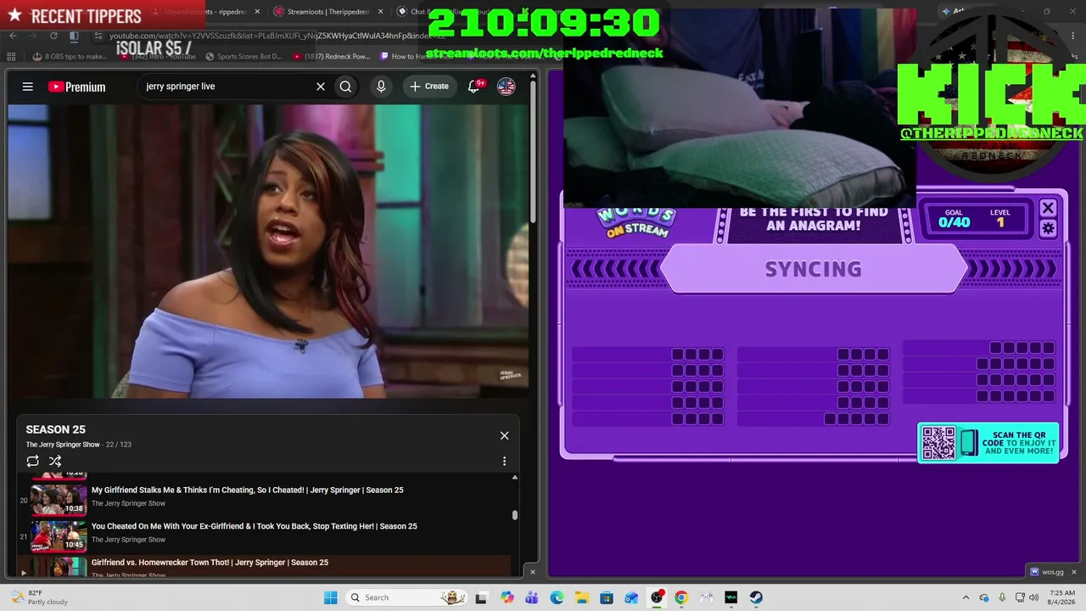Click the Words on Stream logo
Screen dimensions: 1086x611
pos(635,221)
